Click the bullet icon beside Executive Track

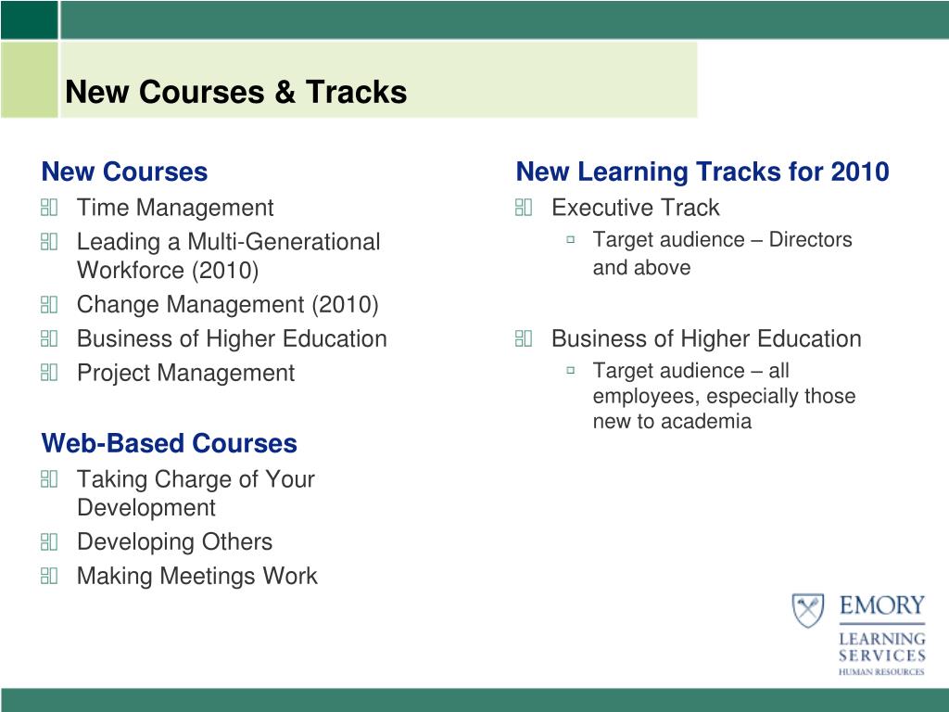[x=524, y=208]
